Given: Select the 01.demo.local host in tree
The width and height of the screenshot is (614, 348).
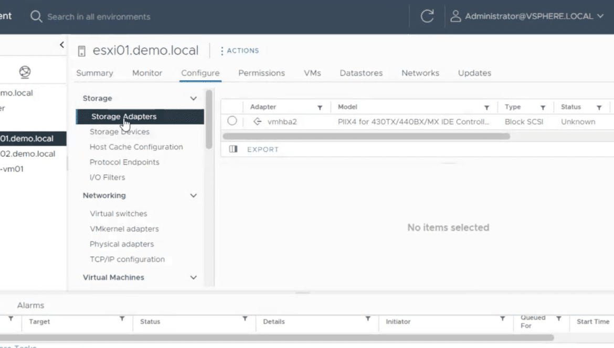Looking at the screenshot, I should click(33, 139).
